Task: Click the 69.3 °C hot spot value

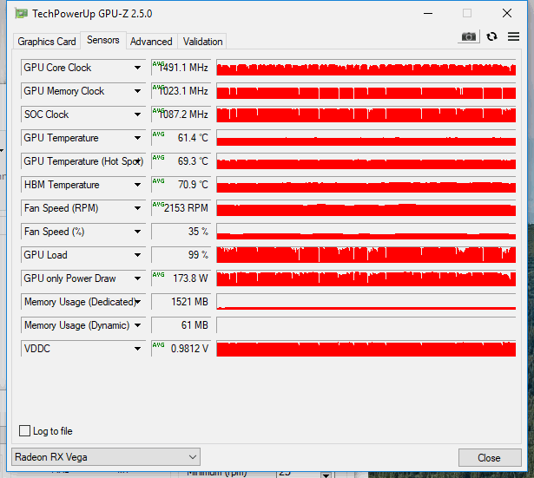Action: click(x=181, y=161)
